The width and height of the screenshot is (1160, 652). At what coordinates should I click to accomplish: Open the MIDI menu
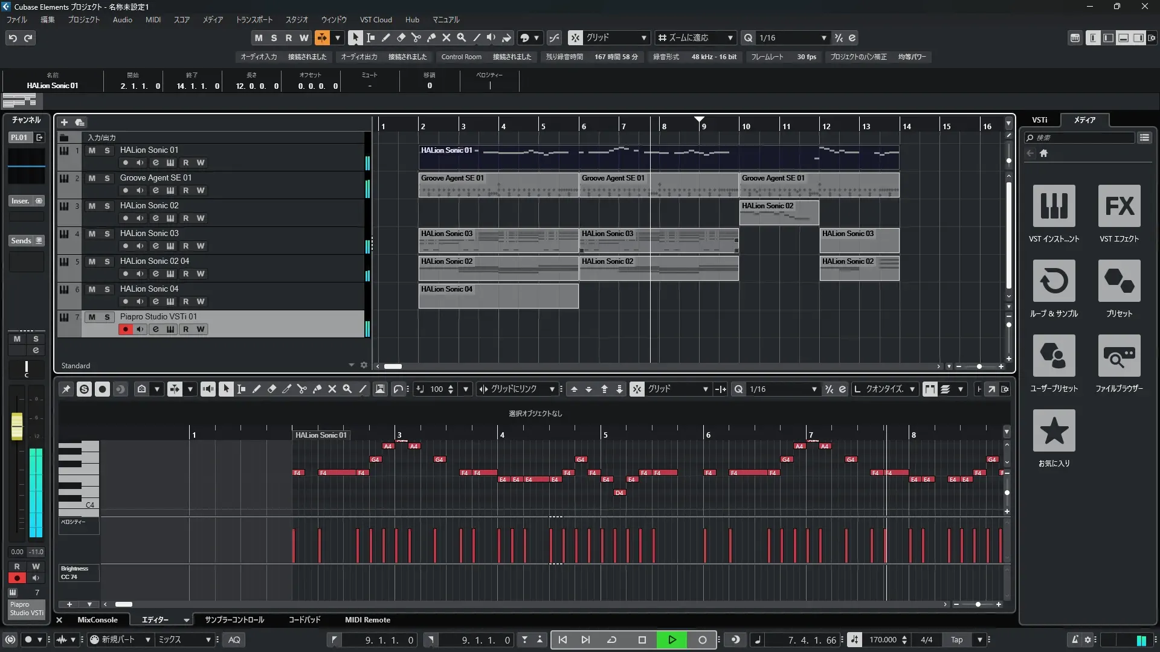[x=153, y=20]
